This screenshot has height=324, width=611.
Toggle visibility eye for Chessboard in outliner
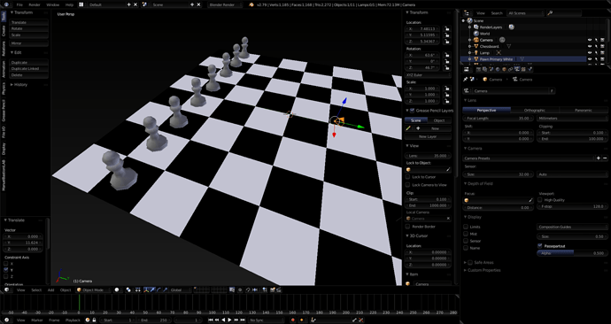click(x=590, y=46)
